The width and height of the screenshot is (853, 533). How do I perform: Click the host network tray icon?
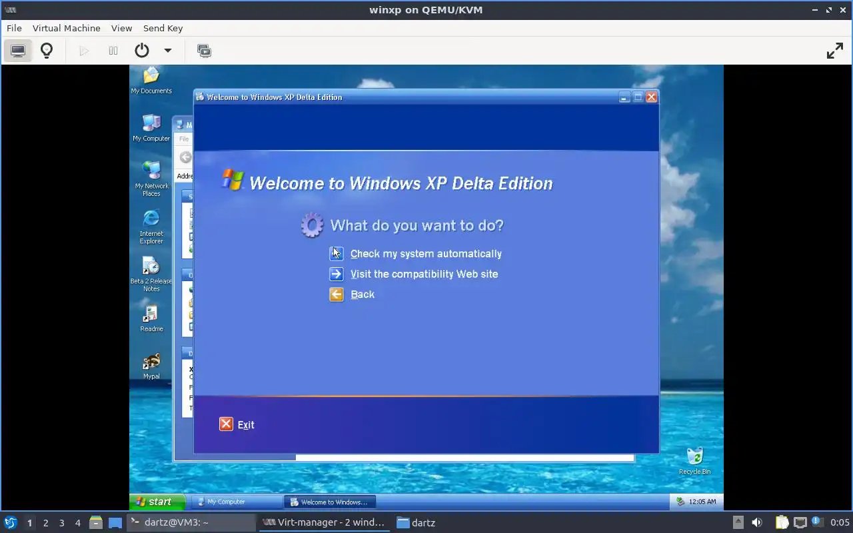(800, 522)
